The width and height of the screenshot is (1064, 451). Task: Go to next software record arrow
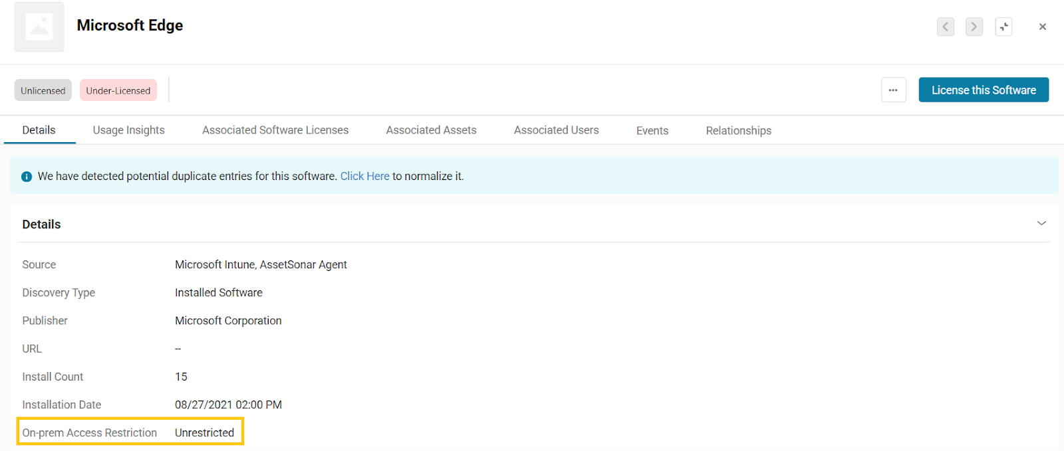tap(974, 27)
